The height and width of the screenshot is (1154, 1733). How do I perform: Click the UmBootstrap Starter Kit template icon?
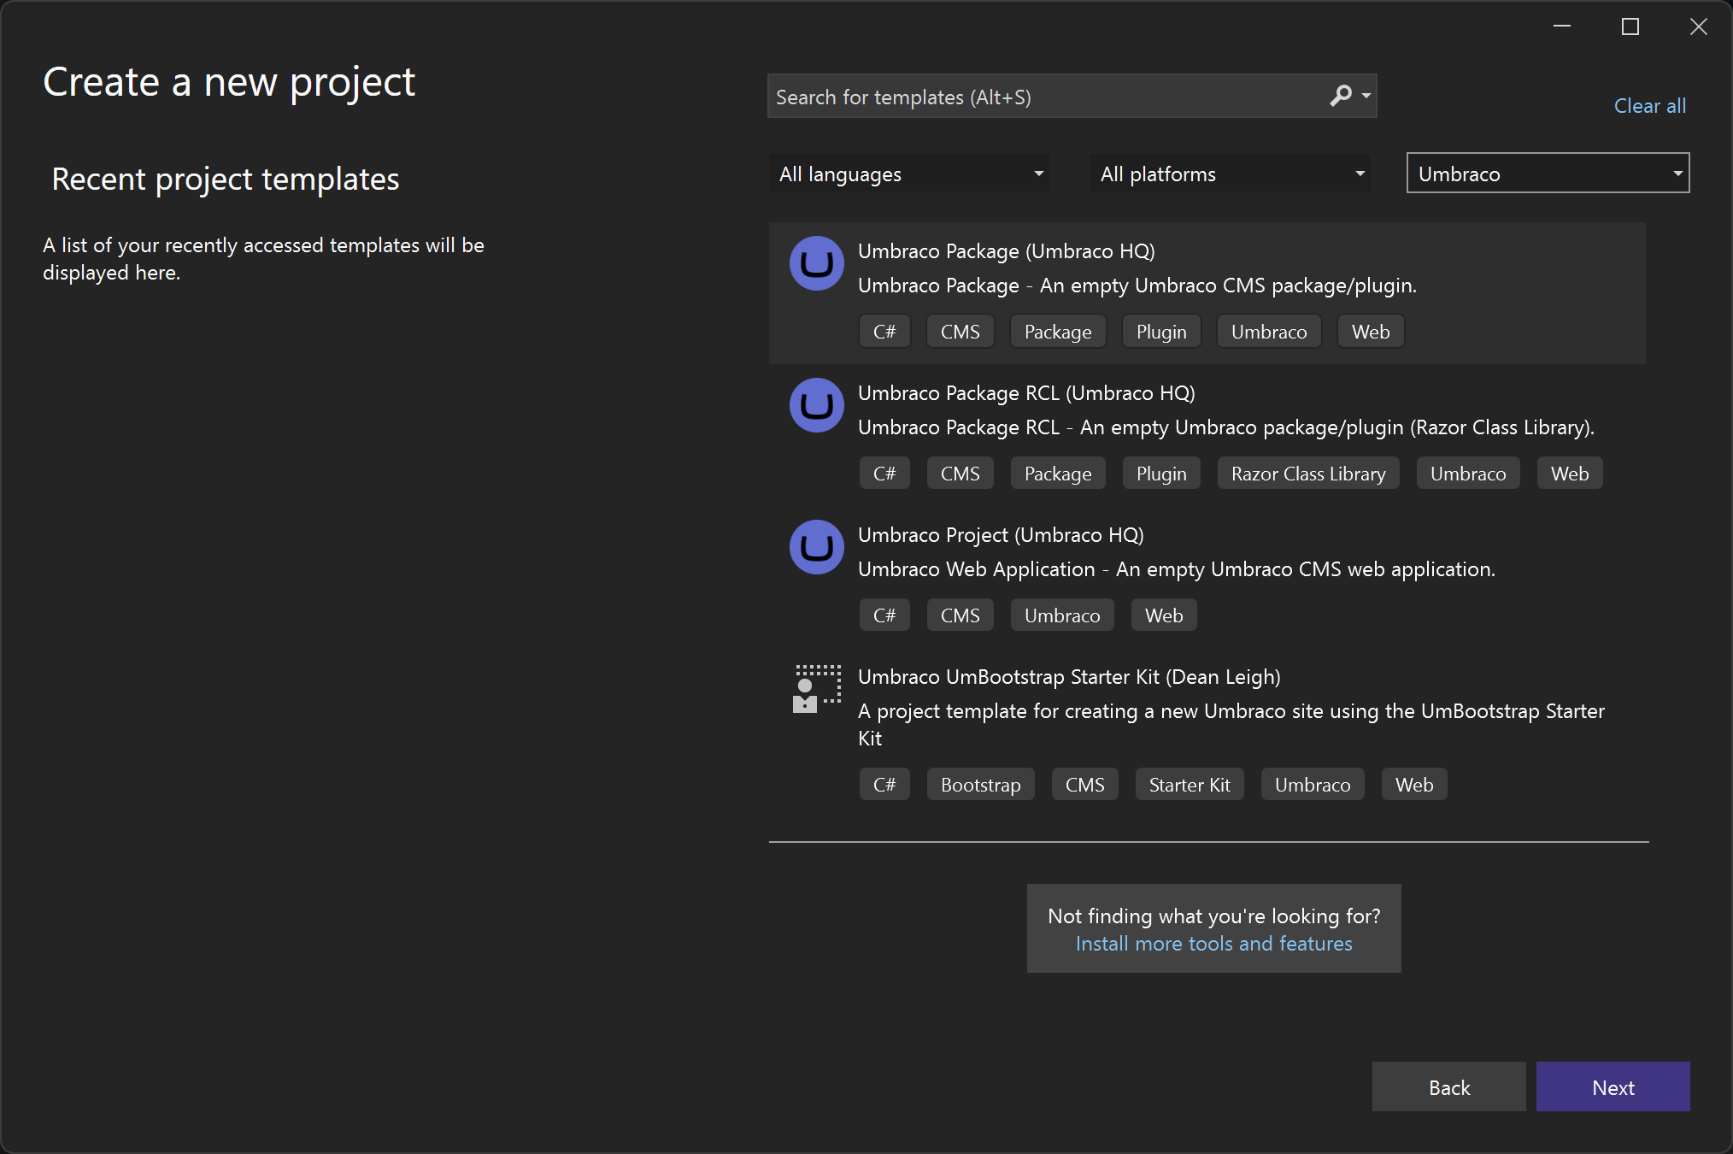(x=816, y=689)
